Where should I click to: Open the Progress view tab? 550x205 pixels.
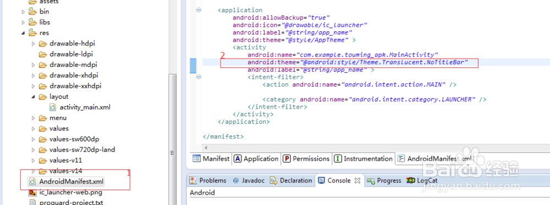[384, 180]
